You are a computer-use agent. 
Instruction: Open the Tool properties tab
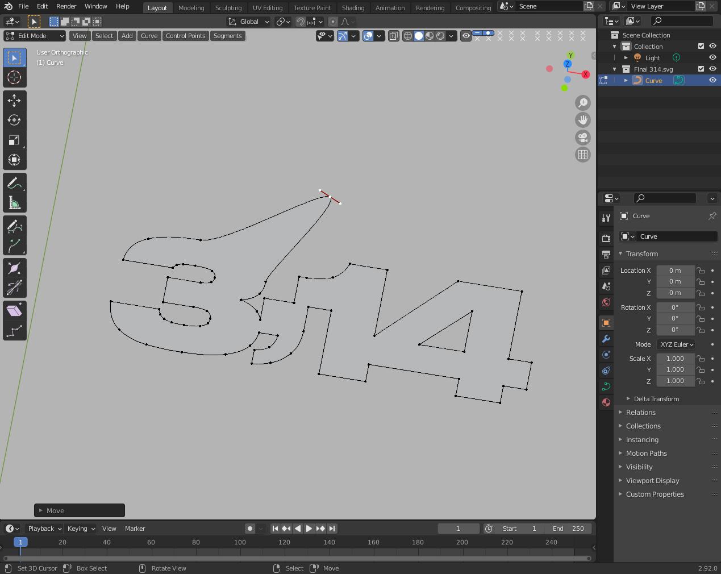606,218
